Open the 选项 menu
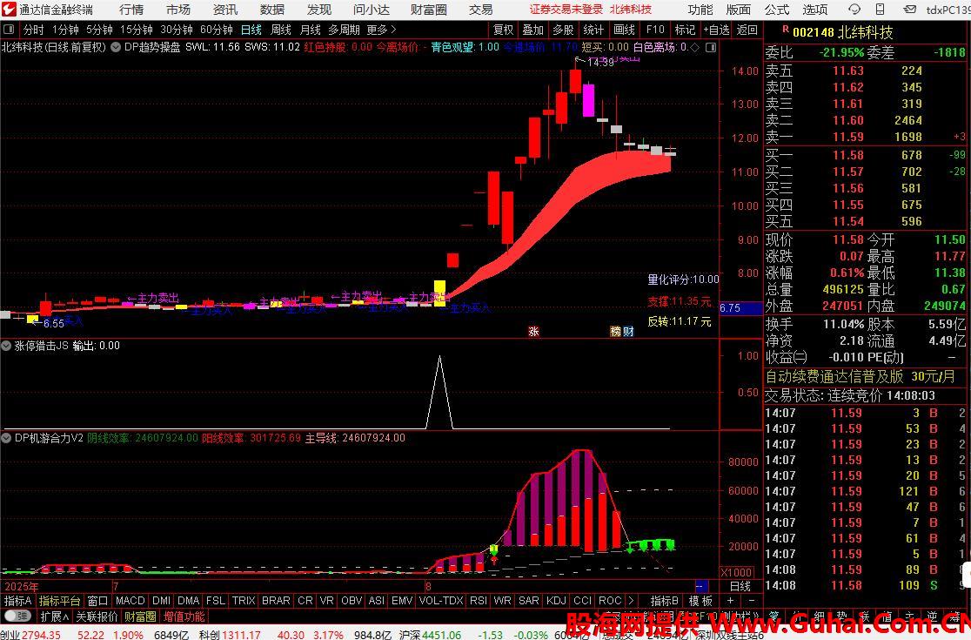Viewport: 971px width, 640px height. [x=815, y=10]
